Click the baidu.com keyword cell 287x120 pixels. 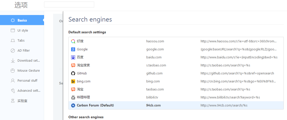click(x=154, y=57)
